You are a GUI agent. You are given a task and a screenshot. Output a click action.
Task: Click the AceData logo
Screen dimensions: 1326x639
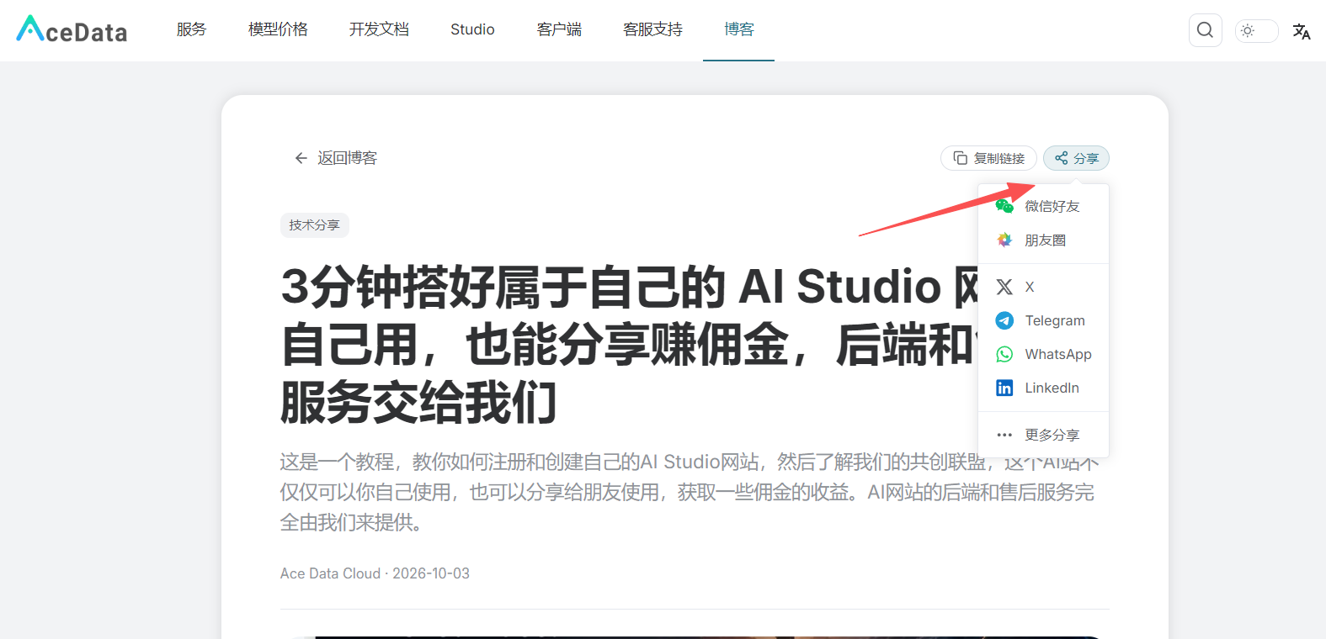(72, 29)
